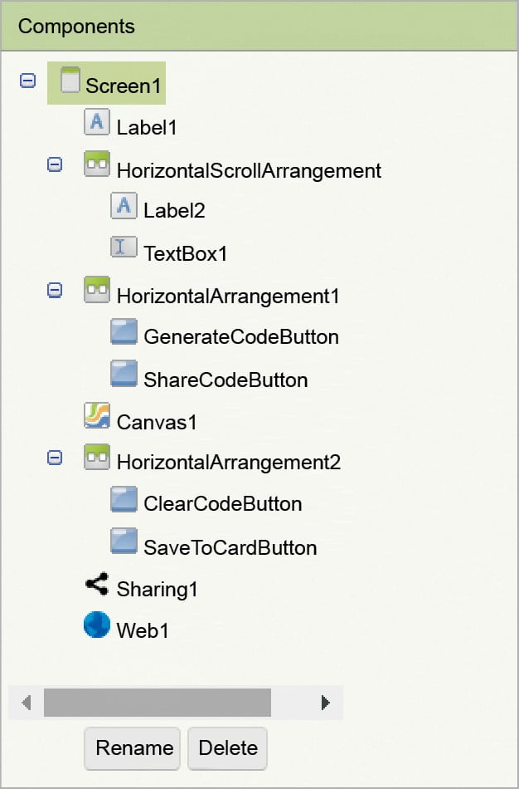Viewport: 519px width, 789px height.
Task: Click the Label1 component icon
Action: (x=97, y=122)
